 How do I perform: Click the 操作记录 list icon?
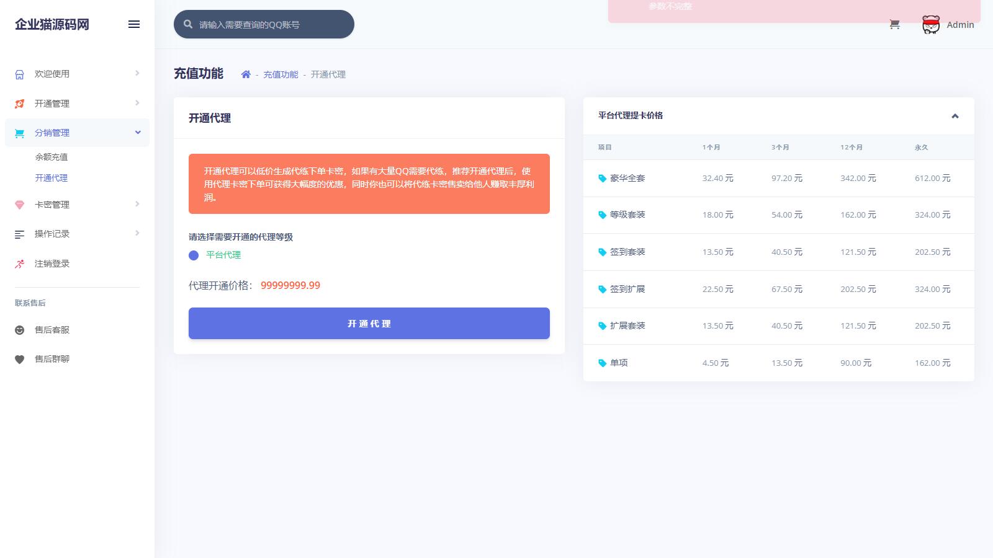[20, 234]
